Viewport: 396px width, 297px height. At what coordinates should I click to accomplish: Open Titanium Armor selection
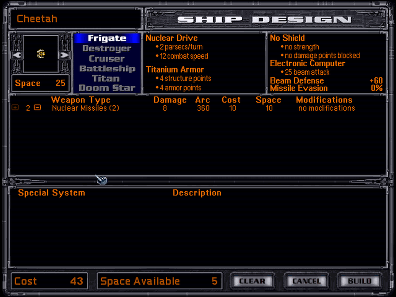pos(175,69)
